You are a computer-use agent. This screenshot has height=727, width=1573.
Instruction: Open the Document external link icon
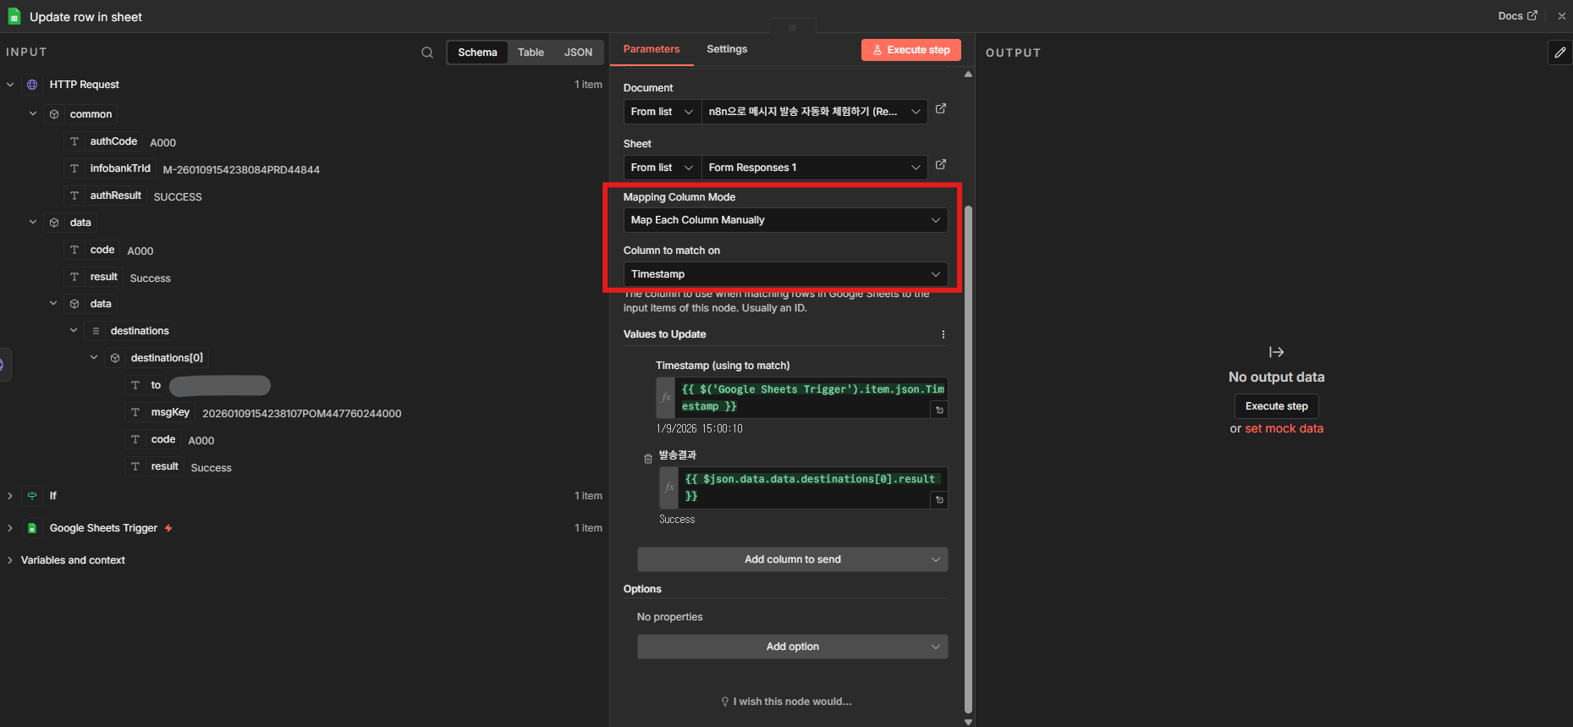point(940,109)
